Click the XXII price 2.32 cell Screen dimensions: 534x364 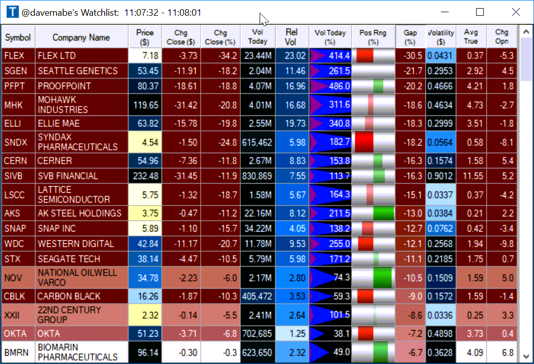(x=145, y=315)
